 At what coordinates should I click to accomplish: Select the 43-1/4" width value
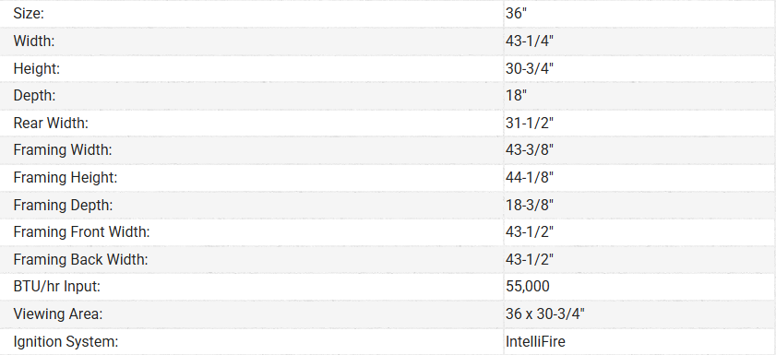[529, 41]
